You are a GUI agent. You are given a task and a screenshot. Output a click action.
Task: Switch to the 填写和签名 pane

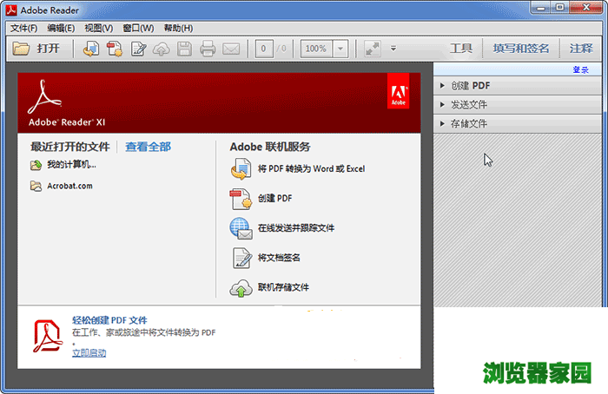click(521, 49)
